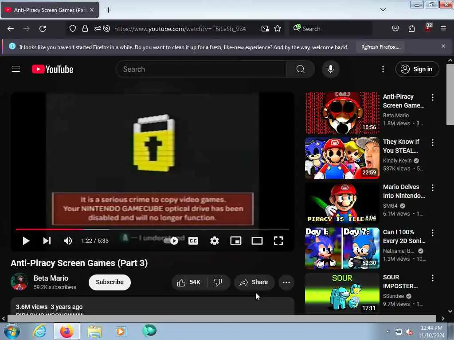Click the YouTube search magnifier button
454x340 pixels.
pyautogui.click(x=300, y=69)
